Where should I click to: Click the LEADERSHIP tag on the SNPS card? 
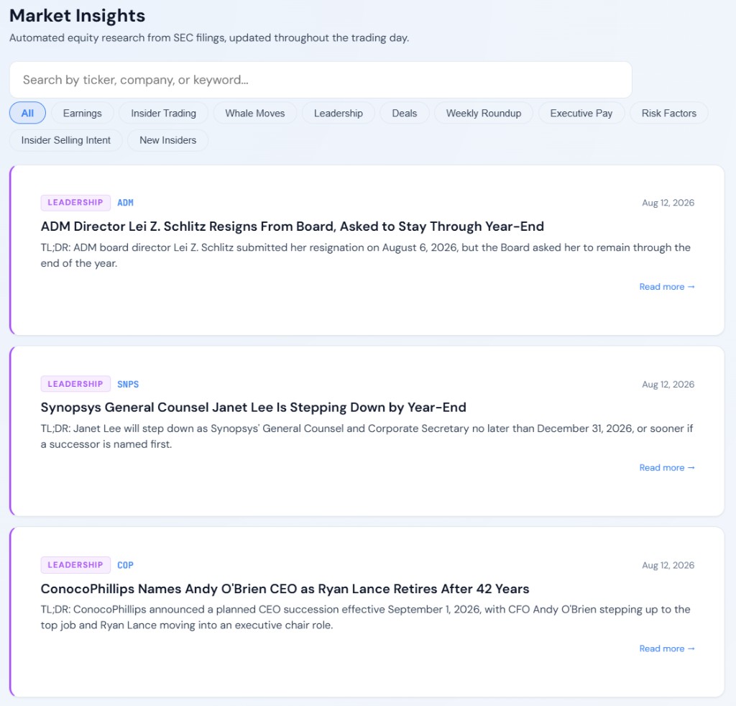click(x=75, y=384)
